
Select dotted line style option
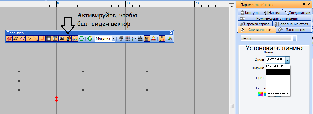pos(278,83)
